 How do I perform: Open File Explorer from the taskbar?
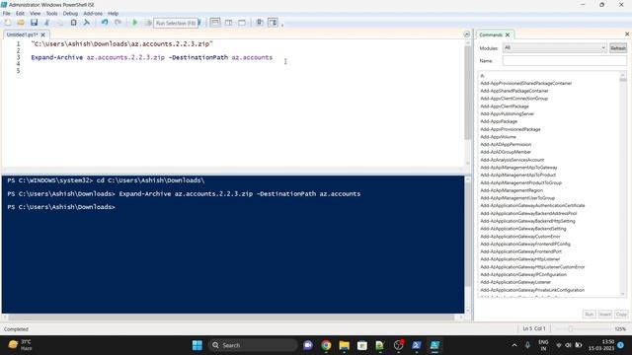[345, 345]
